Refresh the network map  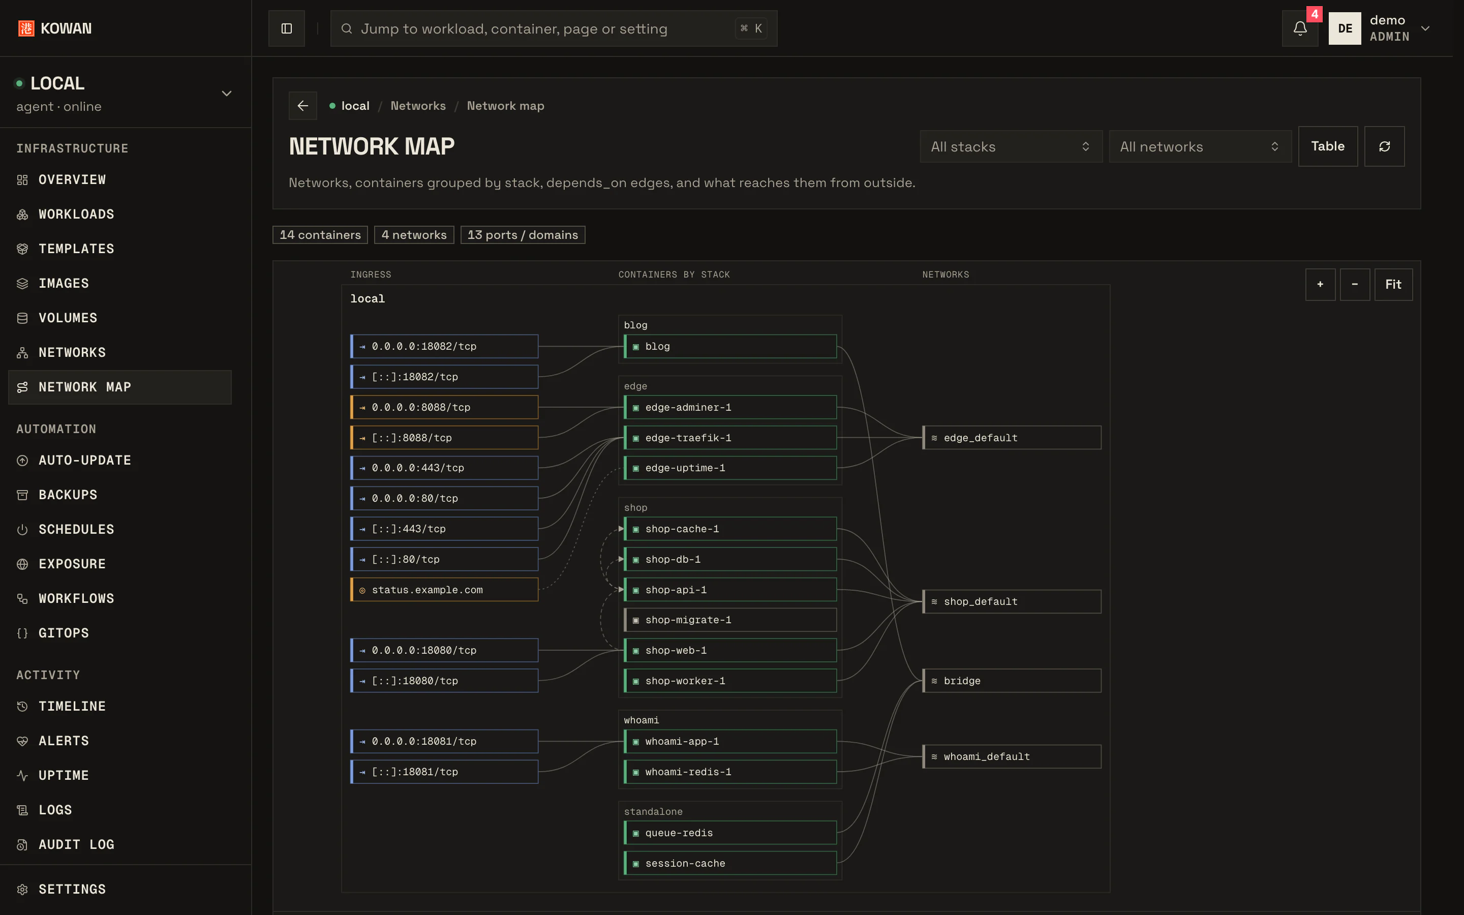(1384, 146)
